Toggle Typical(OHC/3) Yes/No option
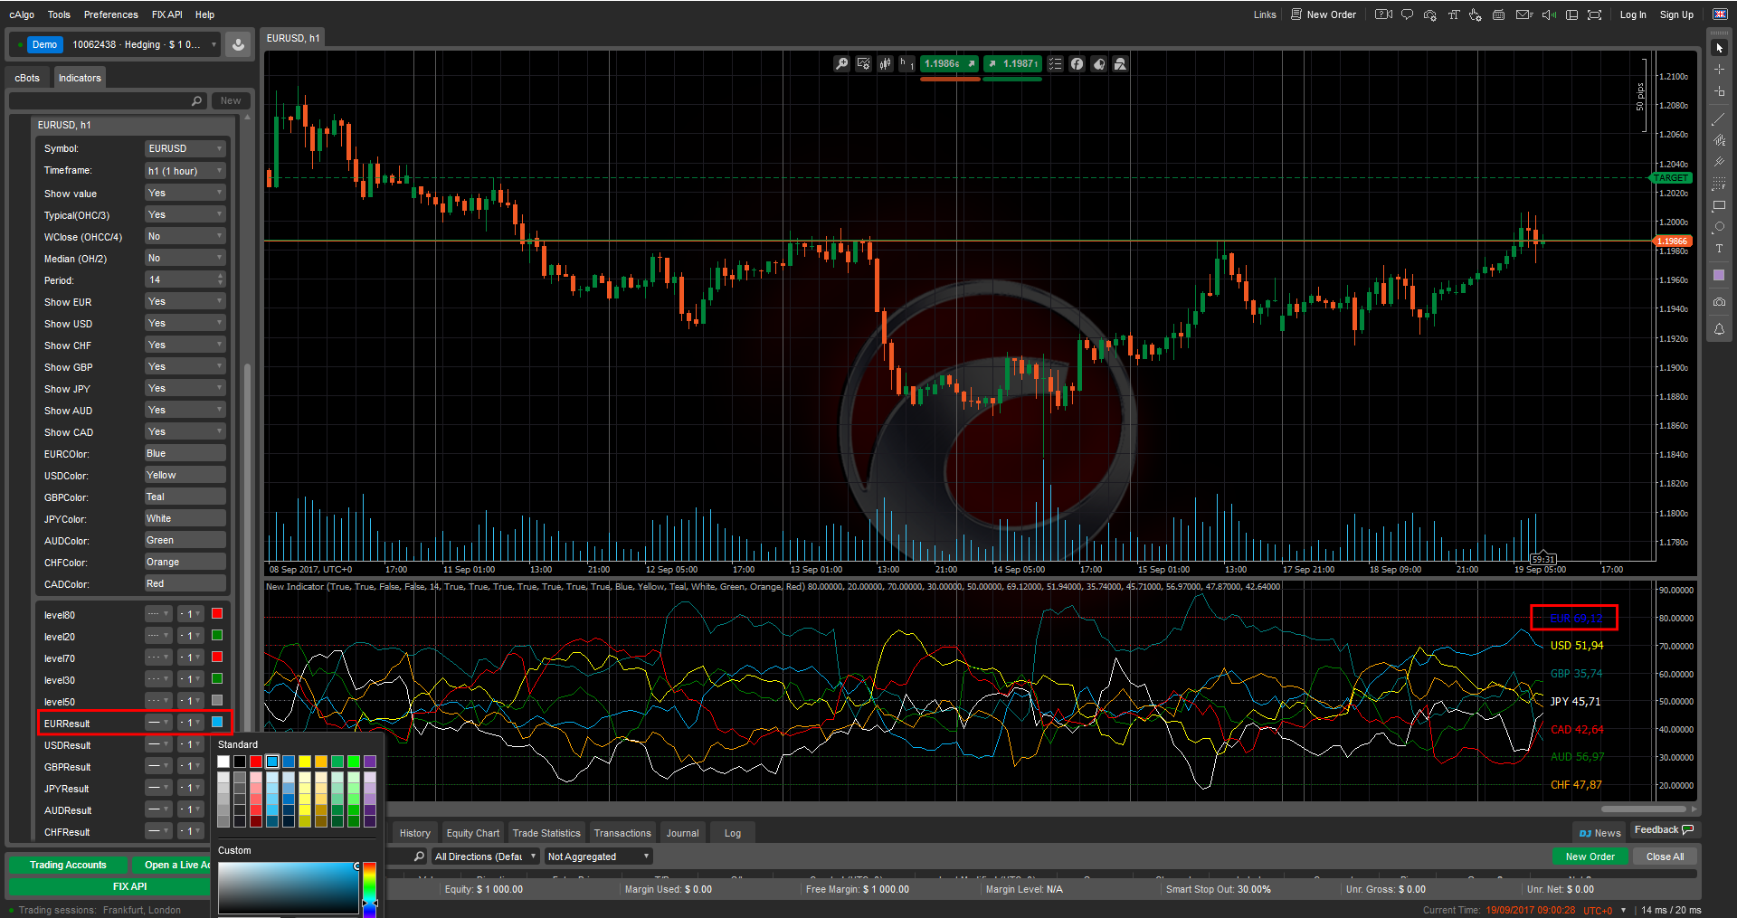1737x918 pixels. click(x=185, y=214)
